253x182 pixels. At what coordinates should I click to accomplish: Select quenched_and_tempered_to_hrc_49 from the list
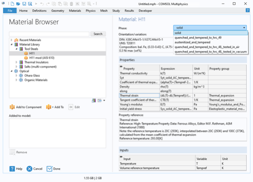click(198, 37)
